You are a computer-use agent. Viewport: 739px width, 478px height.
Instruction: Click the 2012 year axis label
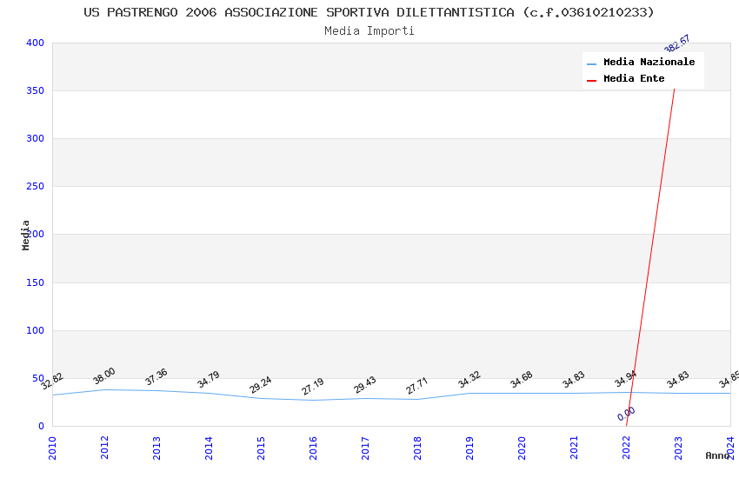104,448
